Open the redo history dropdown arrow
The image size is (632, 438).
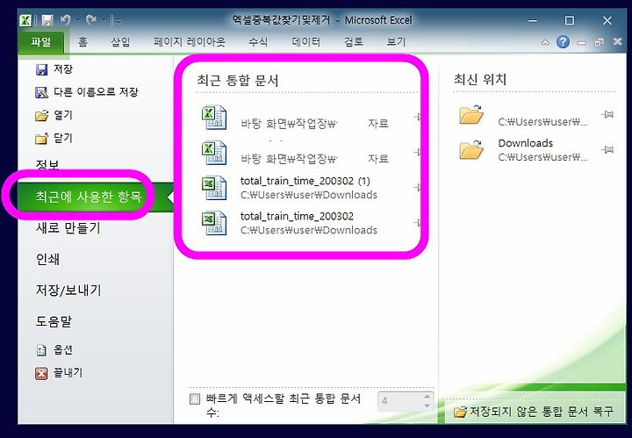[x=104, y=19]
